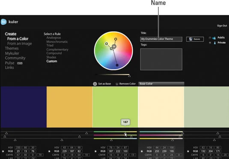Click green swatch's yellow-to-blue slider
Image resolution: width=229 pixels, height=159 pixels.
pos(115,138)
